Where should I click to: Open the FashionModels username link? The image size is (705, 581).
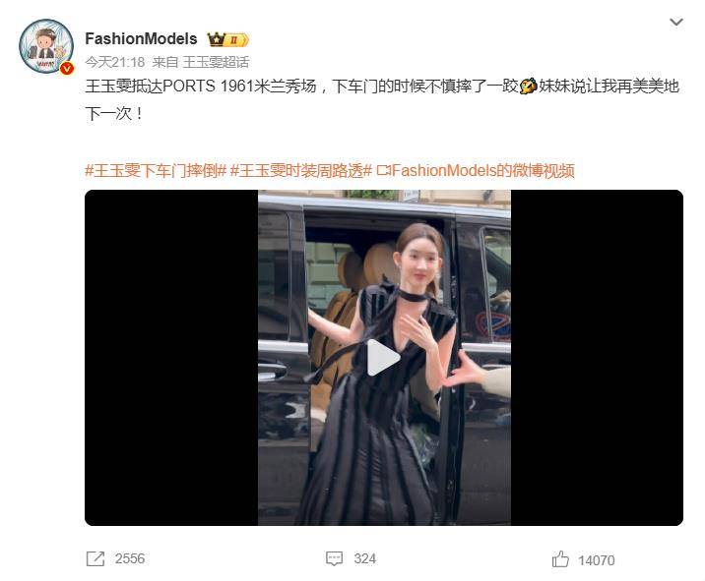141,38
